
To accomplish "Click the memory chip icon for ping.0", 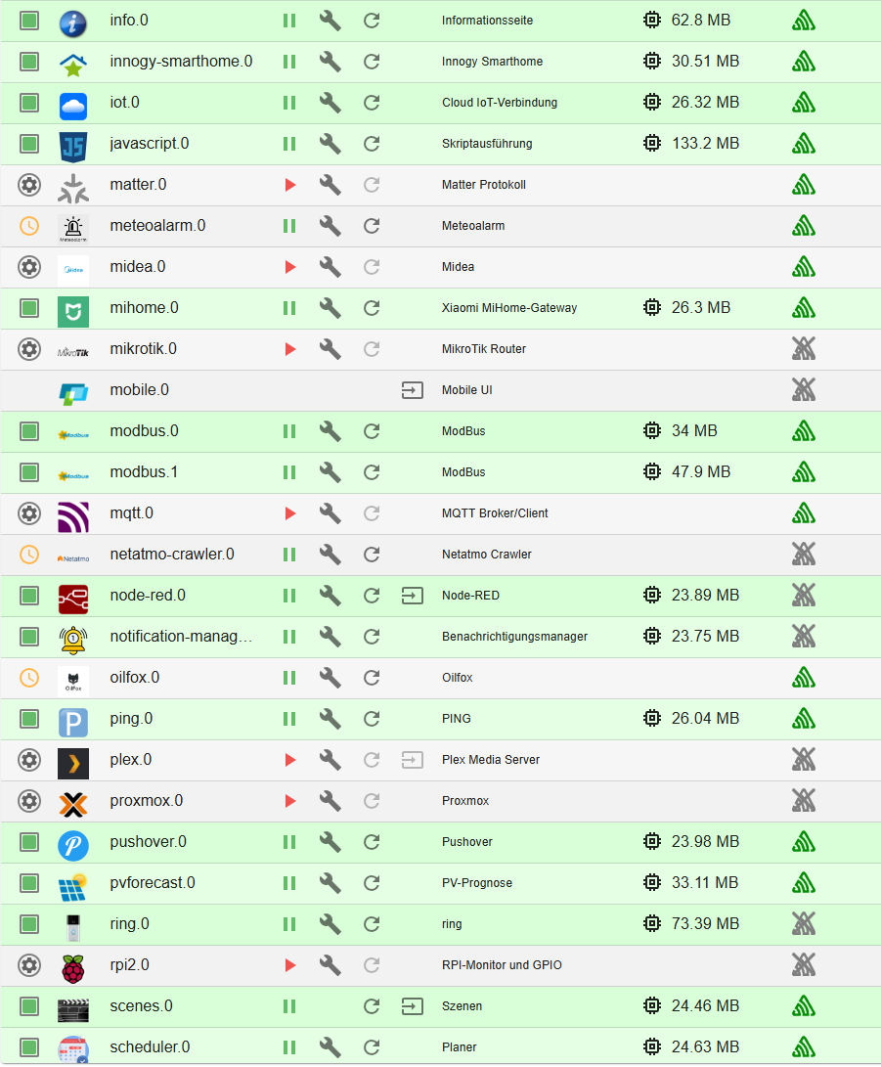I will point(652,719).
